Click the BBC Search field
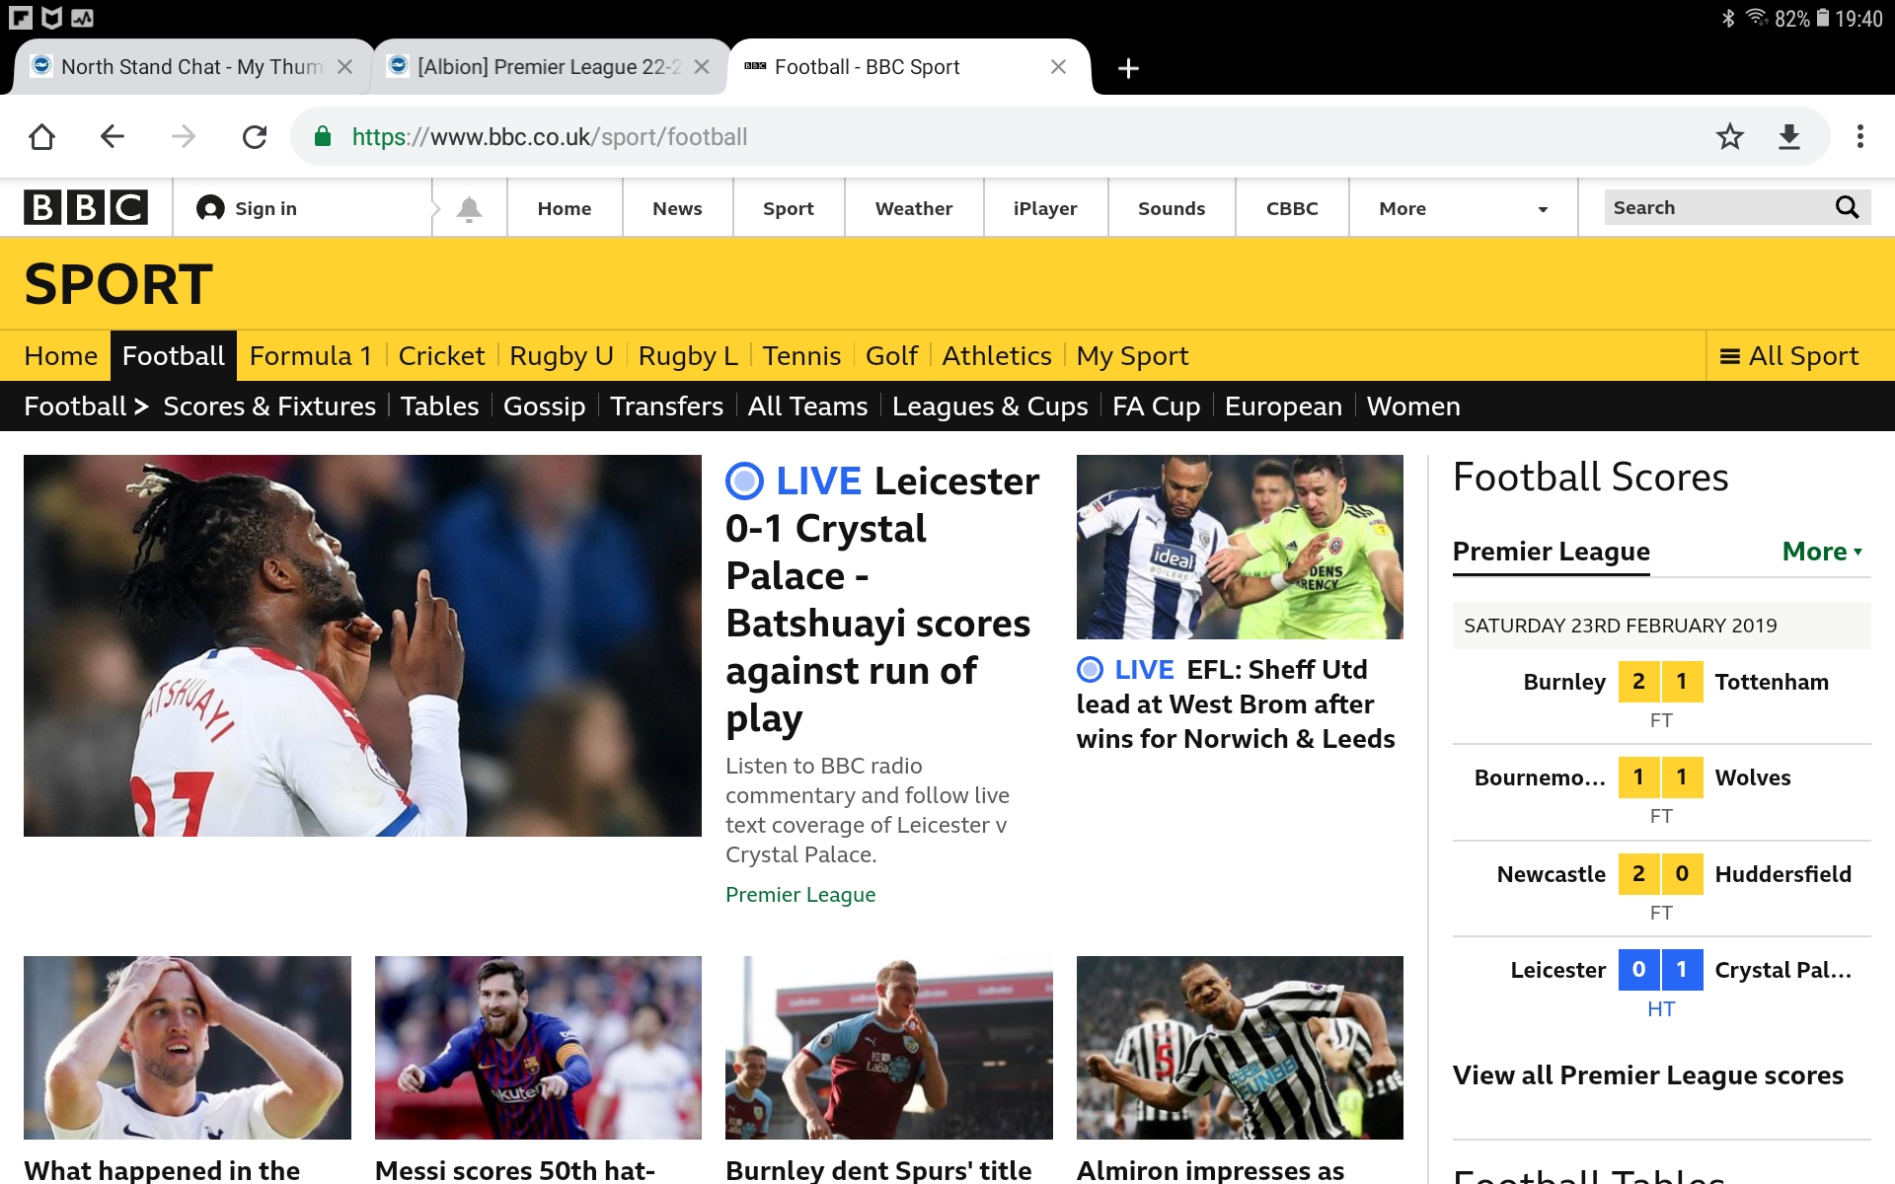Screen dimensions: 1895x1184 (x=1717, y=207)
